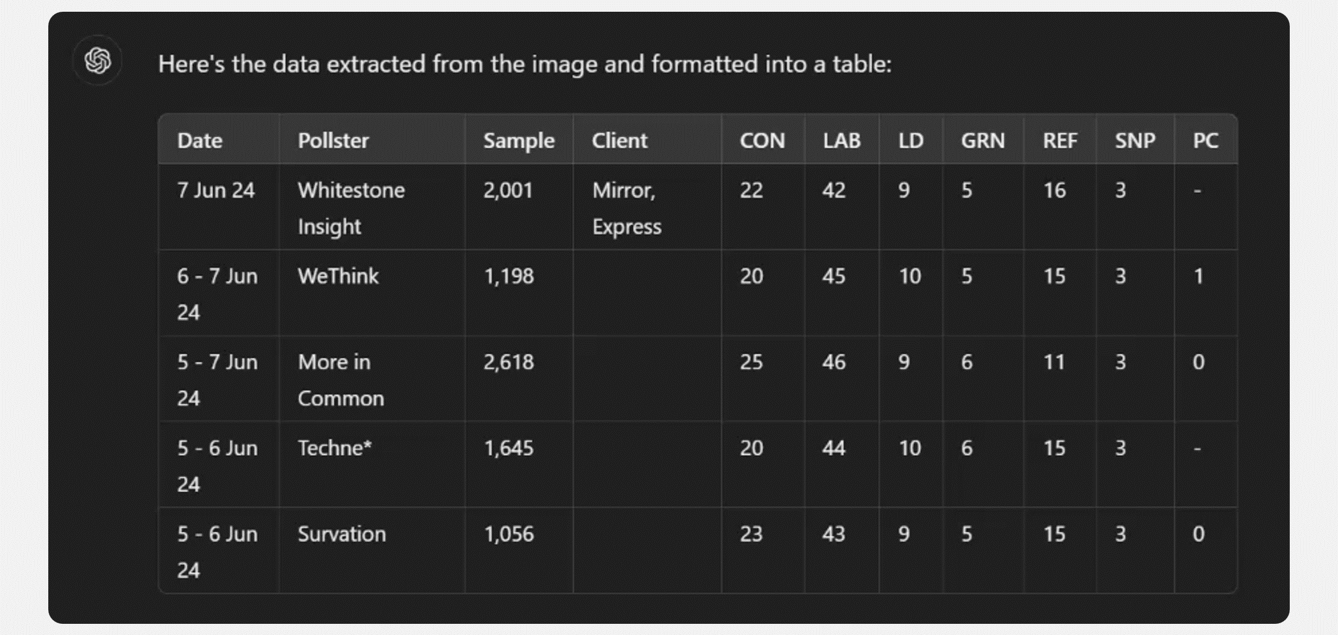Click the Mirror, Express client cell

pos(627,208)
